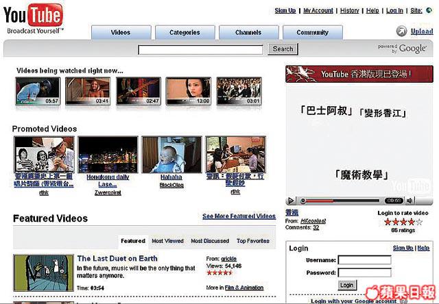Click the search input field
This screenshot has height=304, width=439.
200,50
